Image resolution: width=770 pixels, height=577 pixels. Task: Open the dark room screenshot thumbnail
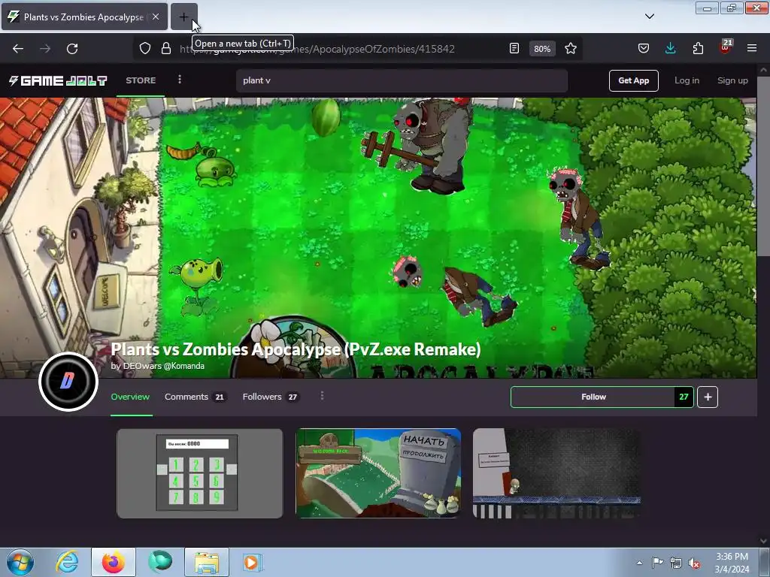point(556,473)
